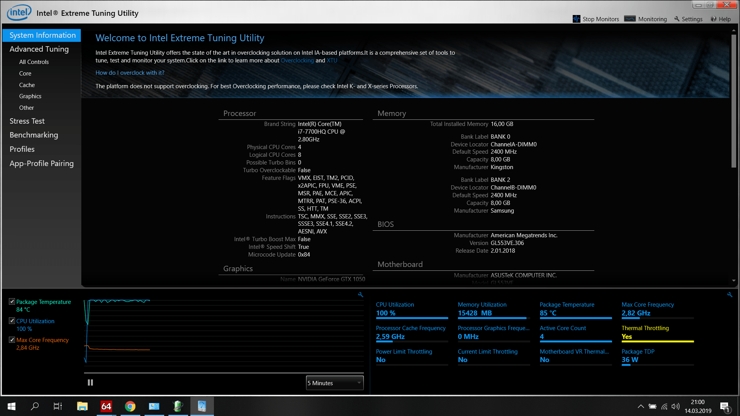
Task: Uncheck the Package Temperature graph checkbox
Action: pyautogui.click(x=12, y=302)
